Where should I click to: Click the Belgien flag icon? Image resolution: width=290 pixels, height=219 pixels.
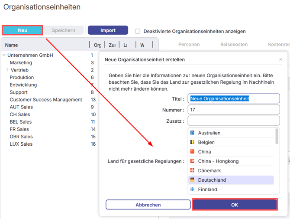(192, 142)
